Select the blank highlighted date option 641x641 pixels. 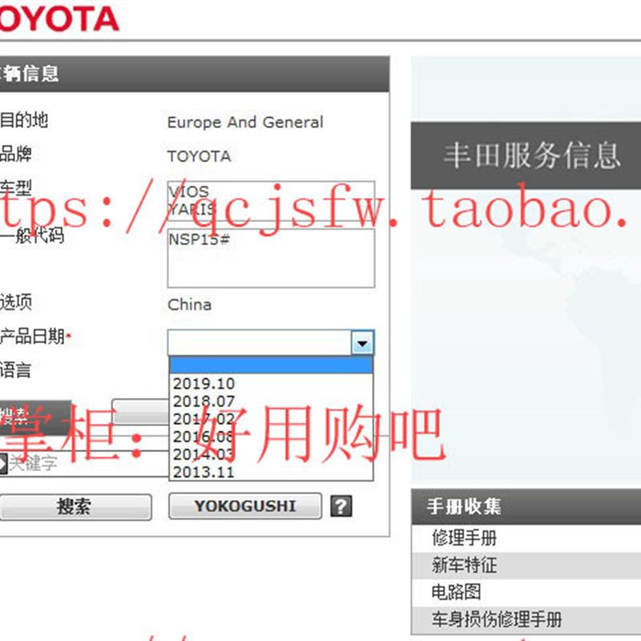coord(271,365)
